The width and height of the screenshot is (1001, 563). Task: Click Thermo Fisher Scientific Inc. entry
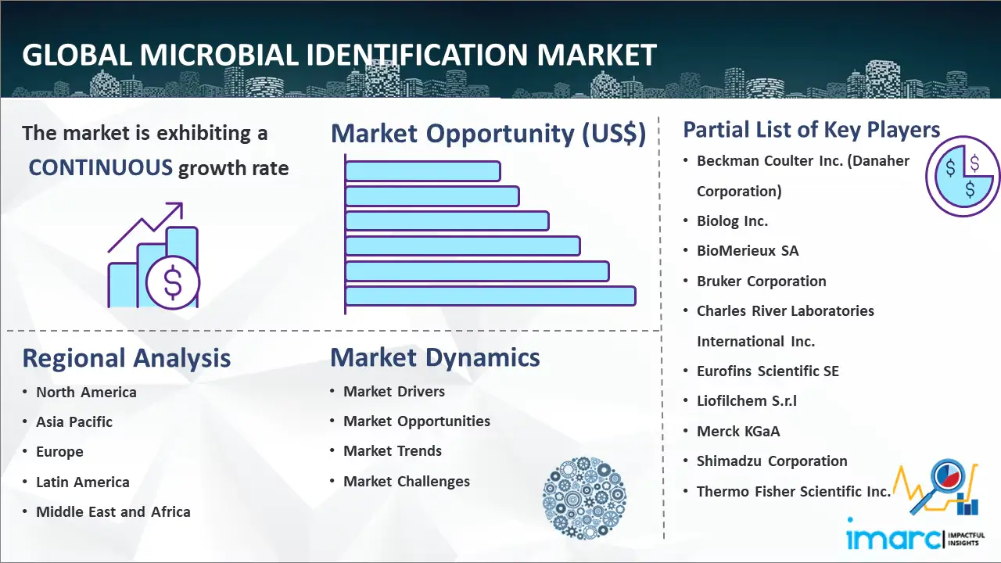793,492
